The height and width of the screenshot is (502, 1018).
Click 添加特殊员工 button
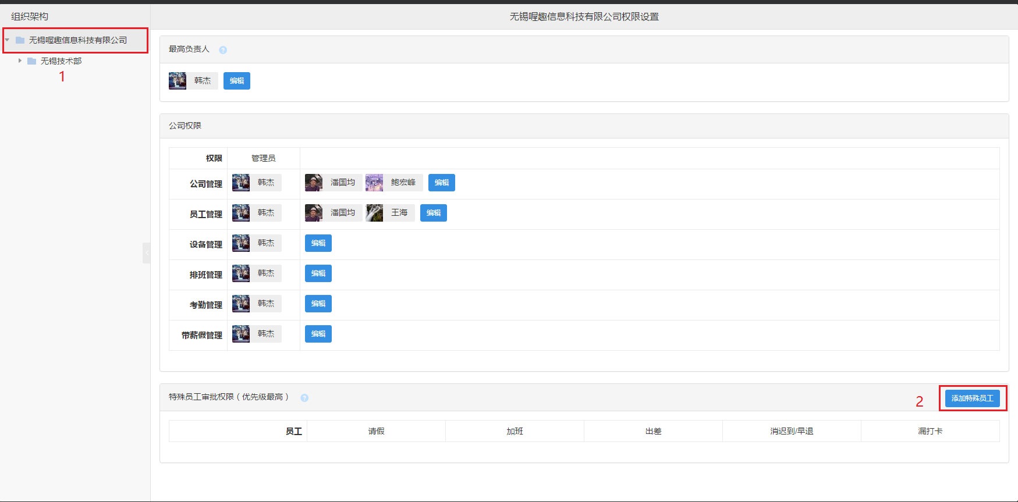pos(972,398)
